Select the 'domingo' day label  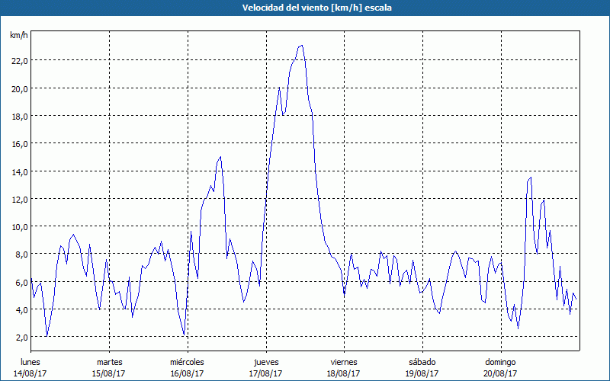point(500,362)
